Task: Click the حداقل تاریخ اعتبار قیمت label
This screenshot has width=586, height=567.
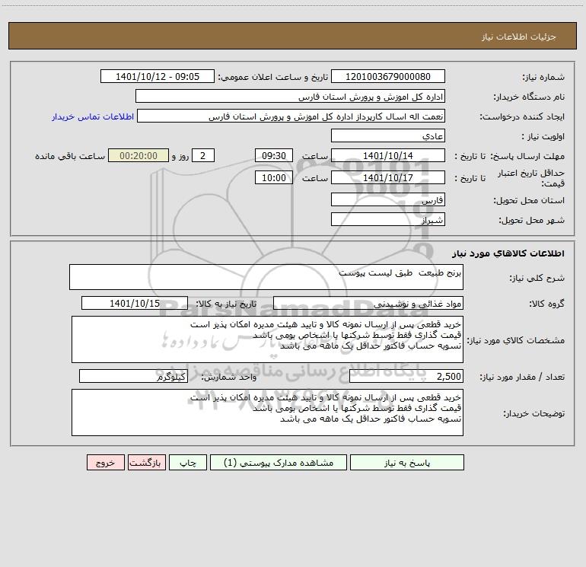Action: click(531, 178)
